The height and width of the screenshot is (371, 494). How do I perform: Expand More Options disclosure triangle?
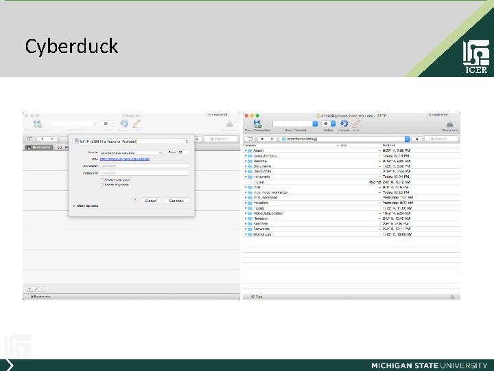coord(74,205)
